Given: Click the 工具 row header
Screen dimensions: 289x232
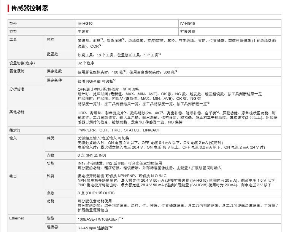Looking at the screenshot, I should (13, 39).
